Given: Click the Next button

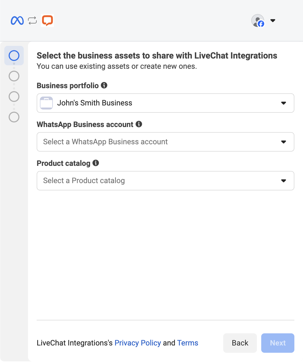Looking at the screenshot, I should point(278,343).
